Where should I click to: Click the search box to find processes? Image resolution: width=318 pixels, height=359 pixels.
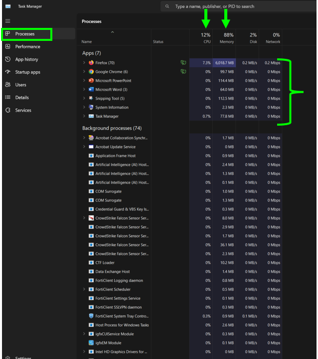tap(239, 6)
